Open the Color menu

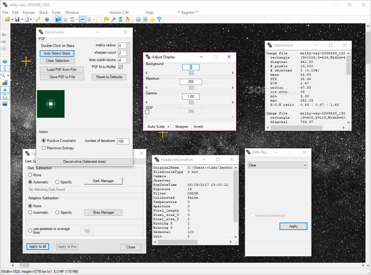pos(57,13)
